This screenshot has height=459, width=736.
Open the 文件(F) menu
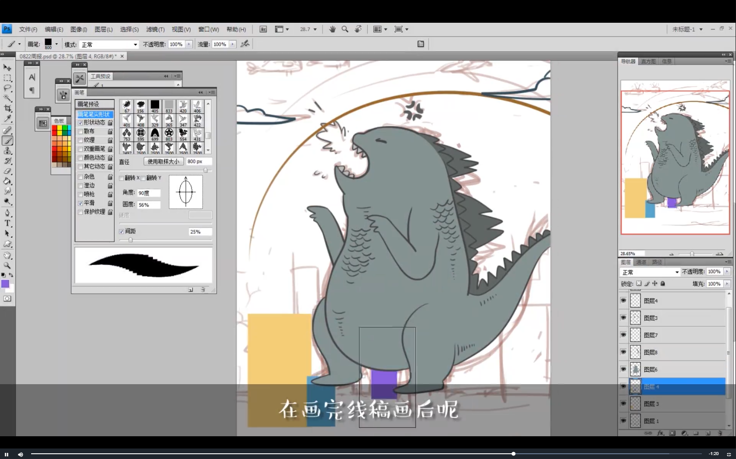click(x=28, y=29)
